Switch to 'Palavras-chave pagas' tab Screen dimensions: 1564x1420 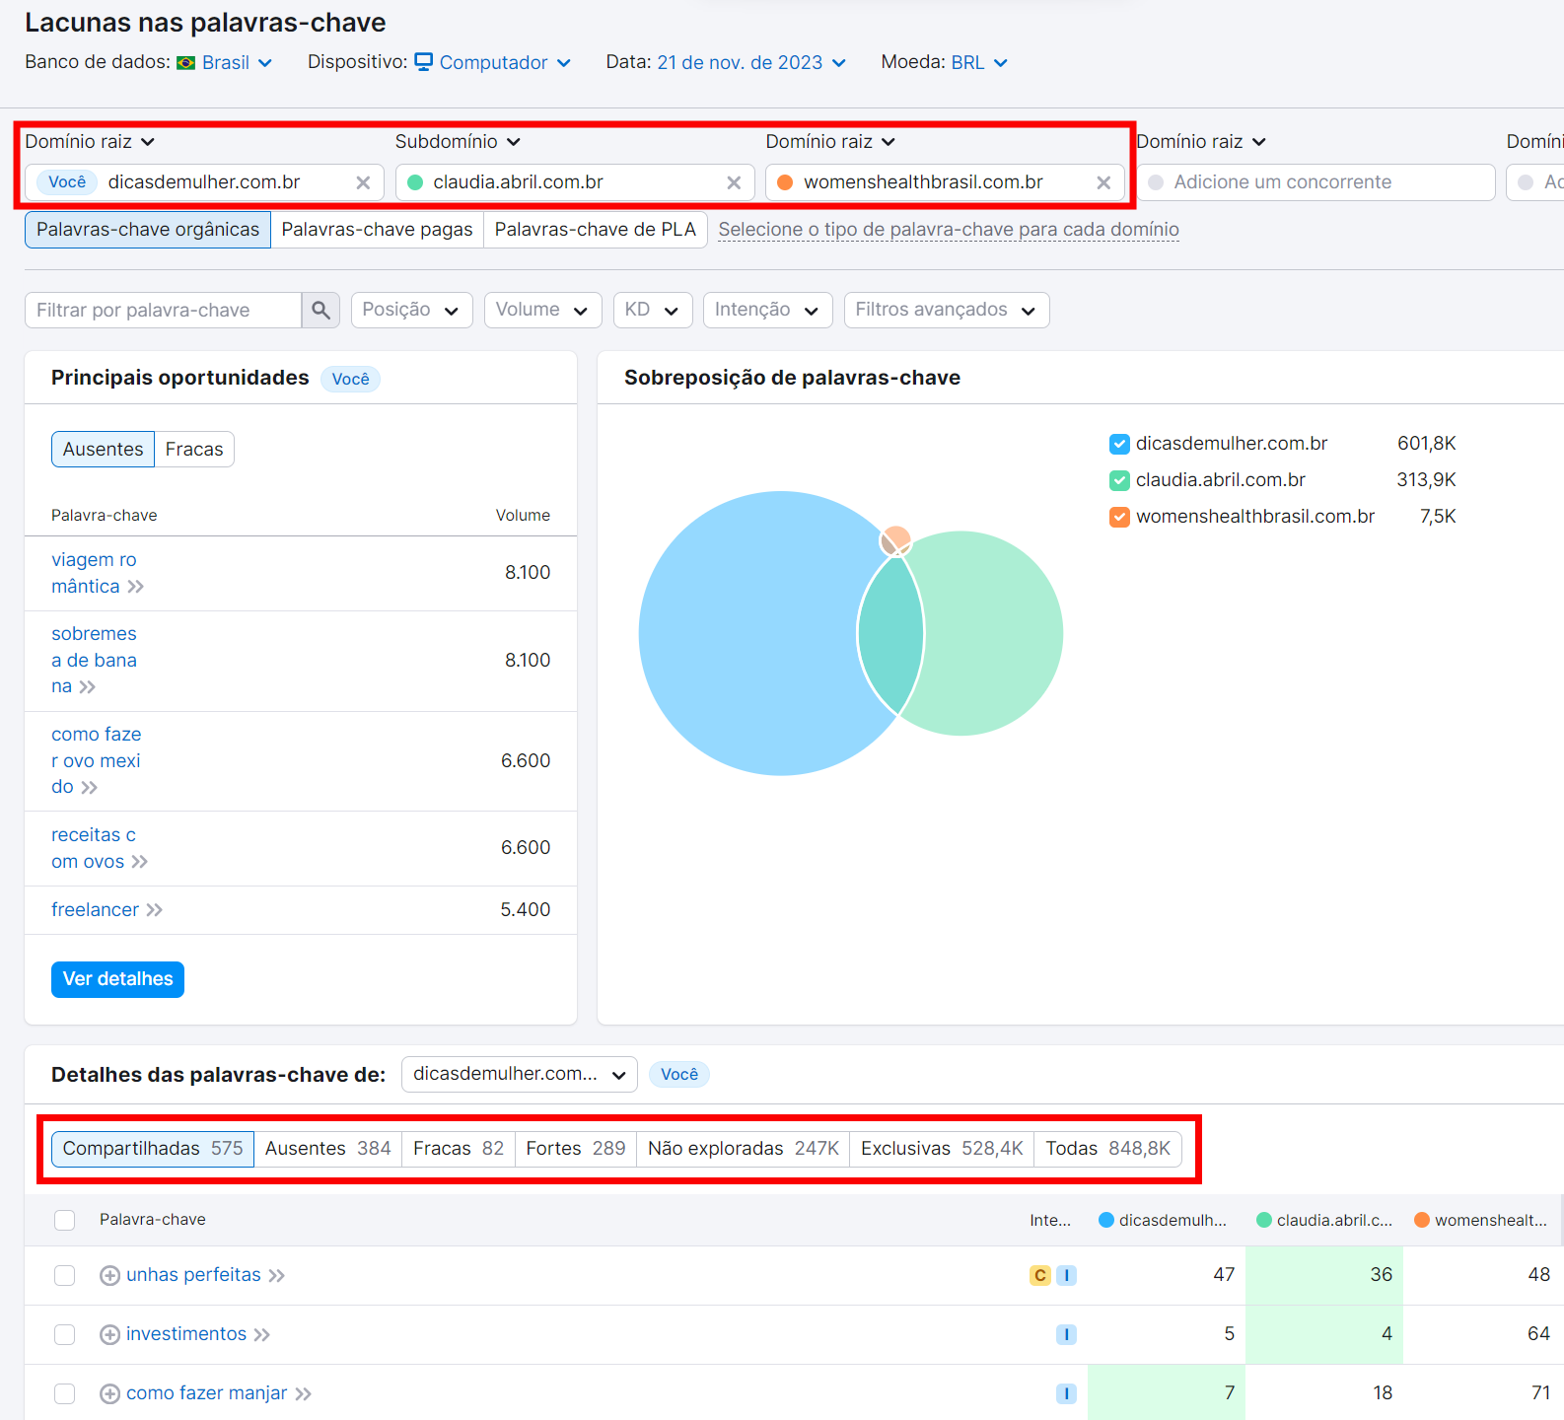[377, 230]
